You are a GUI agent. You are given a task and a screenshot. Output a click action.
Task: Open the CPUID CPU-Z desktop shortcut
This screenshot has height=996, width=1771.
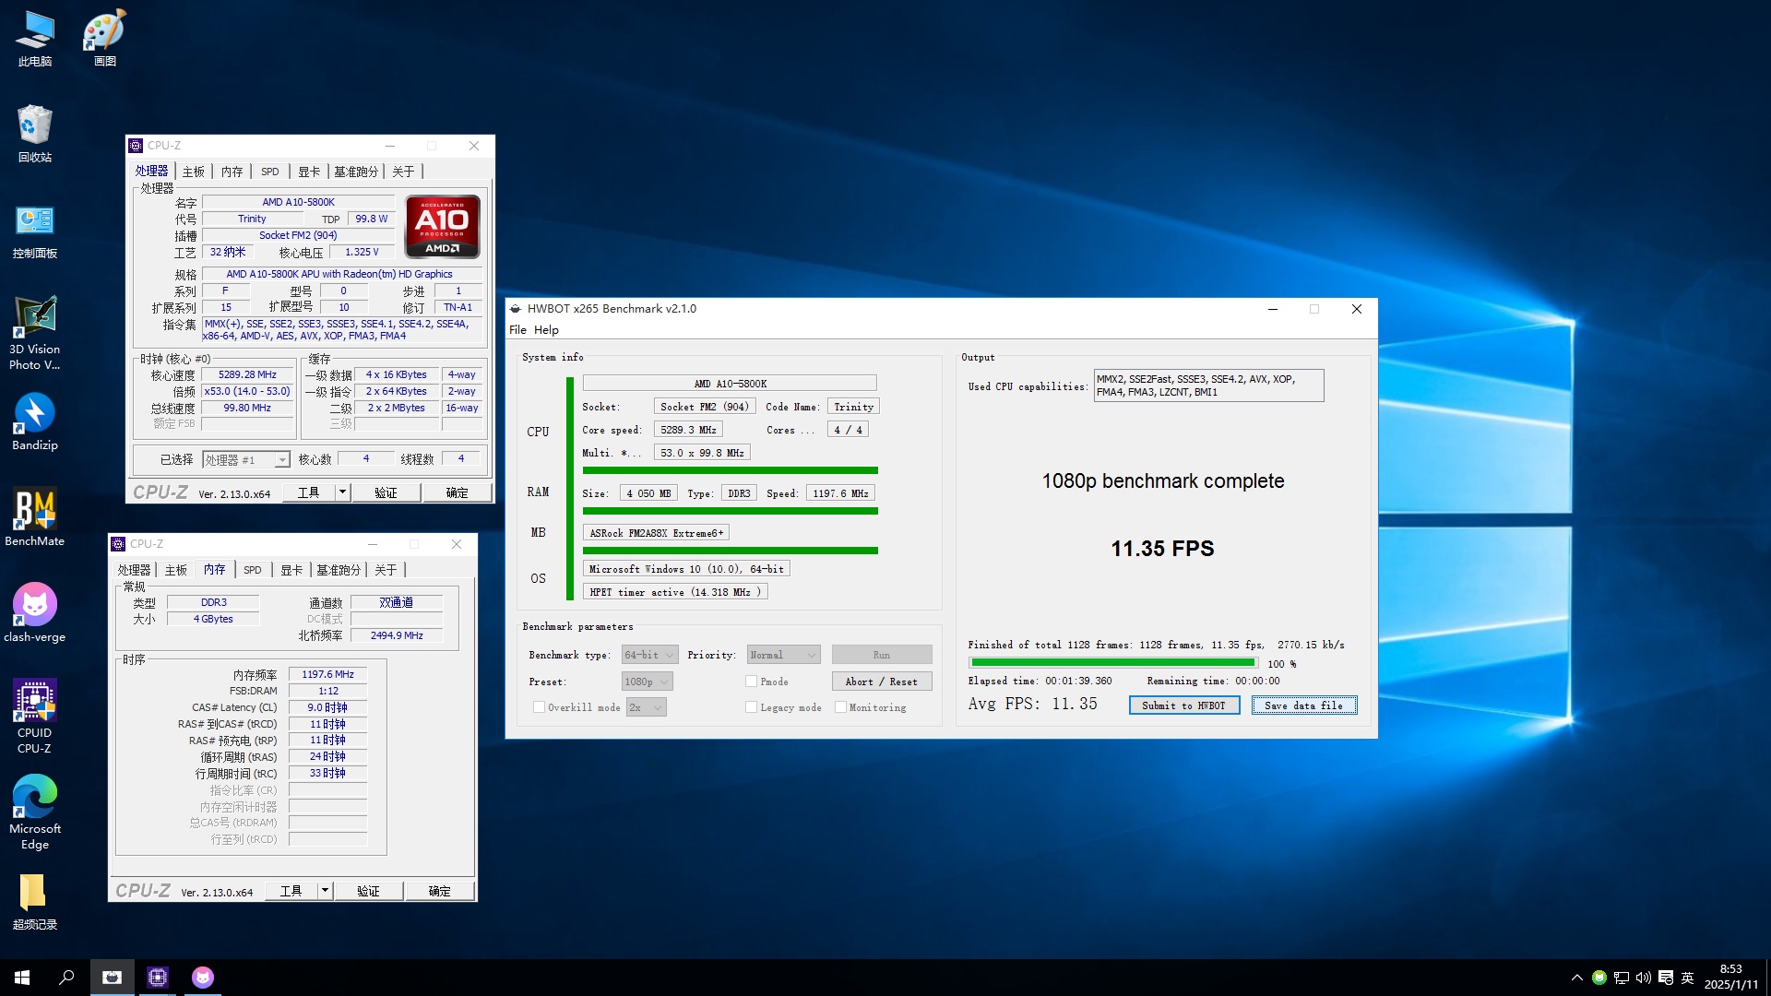tap(35, 717)
